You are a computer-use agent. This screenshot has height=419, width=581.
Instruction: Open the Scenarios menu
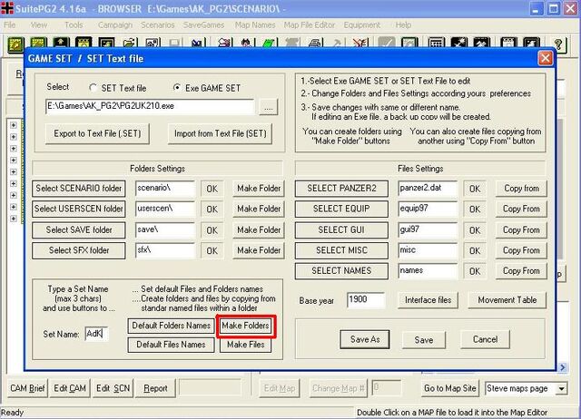click(x=157, y=25)
